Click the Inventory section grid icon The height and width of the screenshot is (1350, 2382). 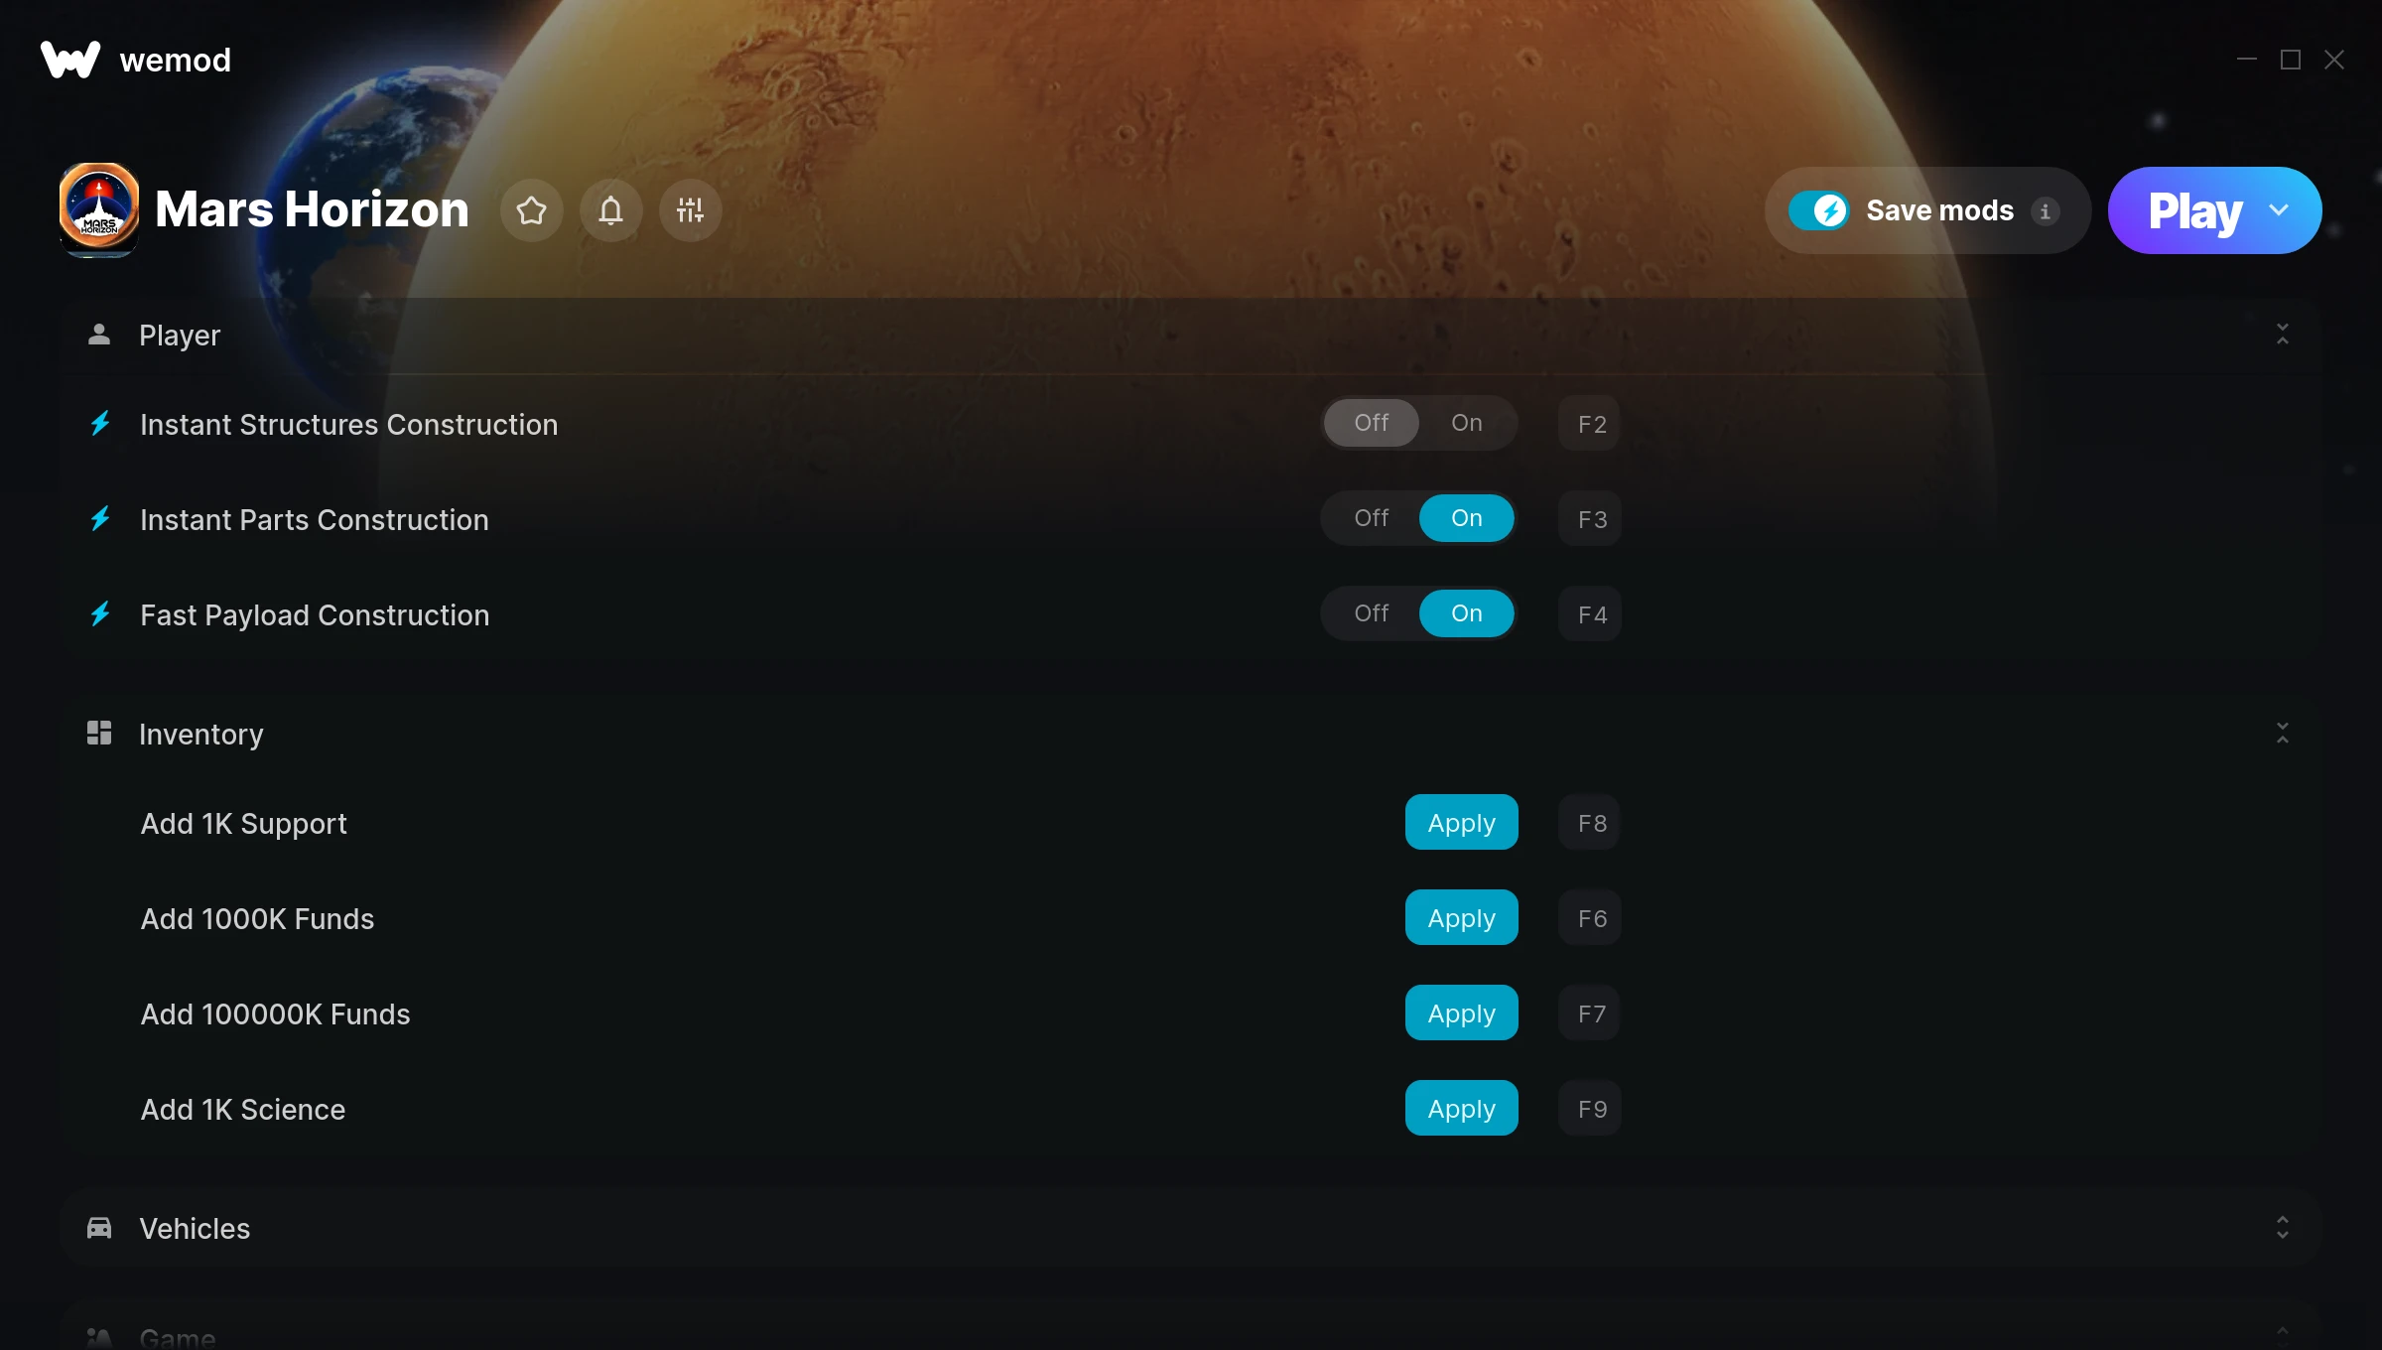[99, 733]
